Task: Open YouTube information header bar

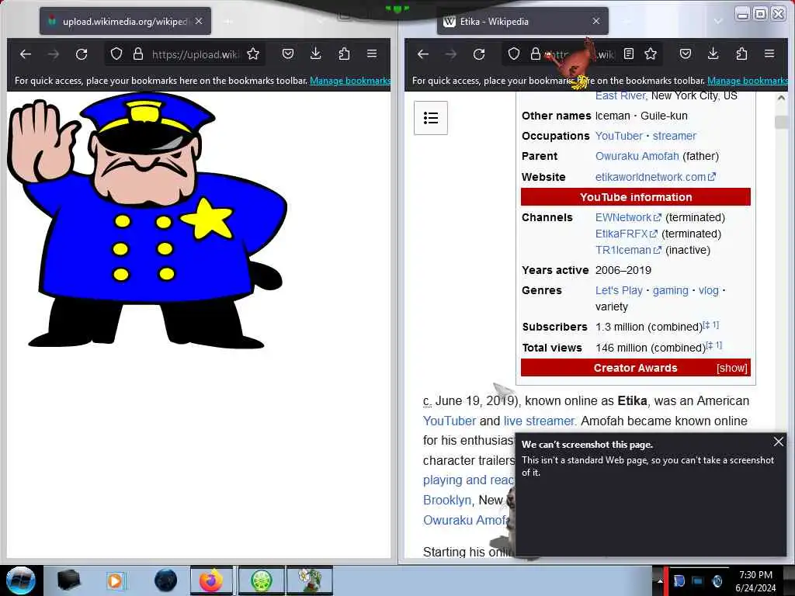Action: pos(635,196)
